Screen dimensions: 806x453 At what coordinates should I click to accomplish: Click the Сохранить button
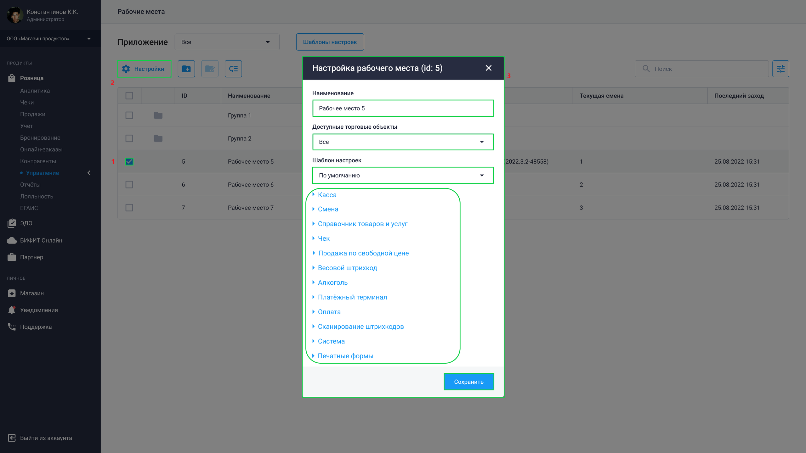[x=468, y=382]
